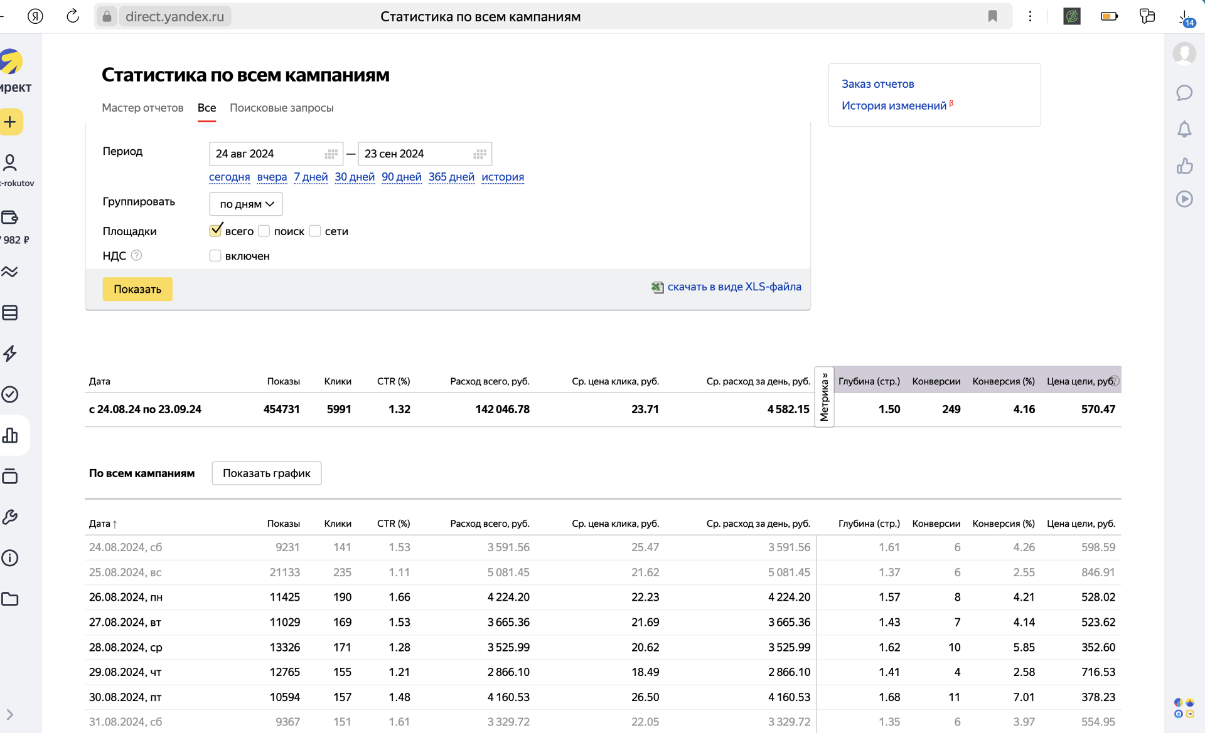Enable the 'поиск' platforms checkbox
The image size is (1205, 733).
264,231
